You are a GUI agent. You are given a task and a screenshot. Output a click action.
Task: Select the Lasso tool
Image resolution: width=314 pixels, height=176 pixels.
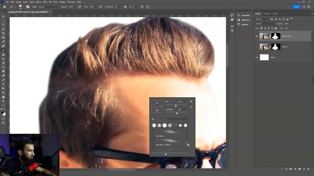[x=3, y=25]
